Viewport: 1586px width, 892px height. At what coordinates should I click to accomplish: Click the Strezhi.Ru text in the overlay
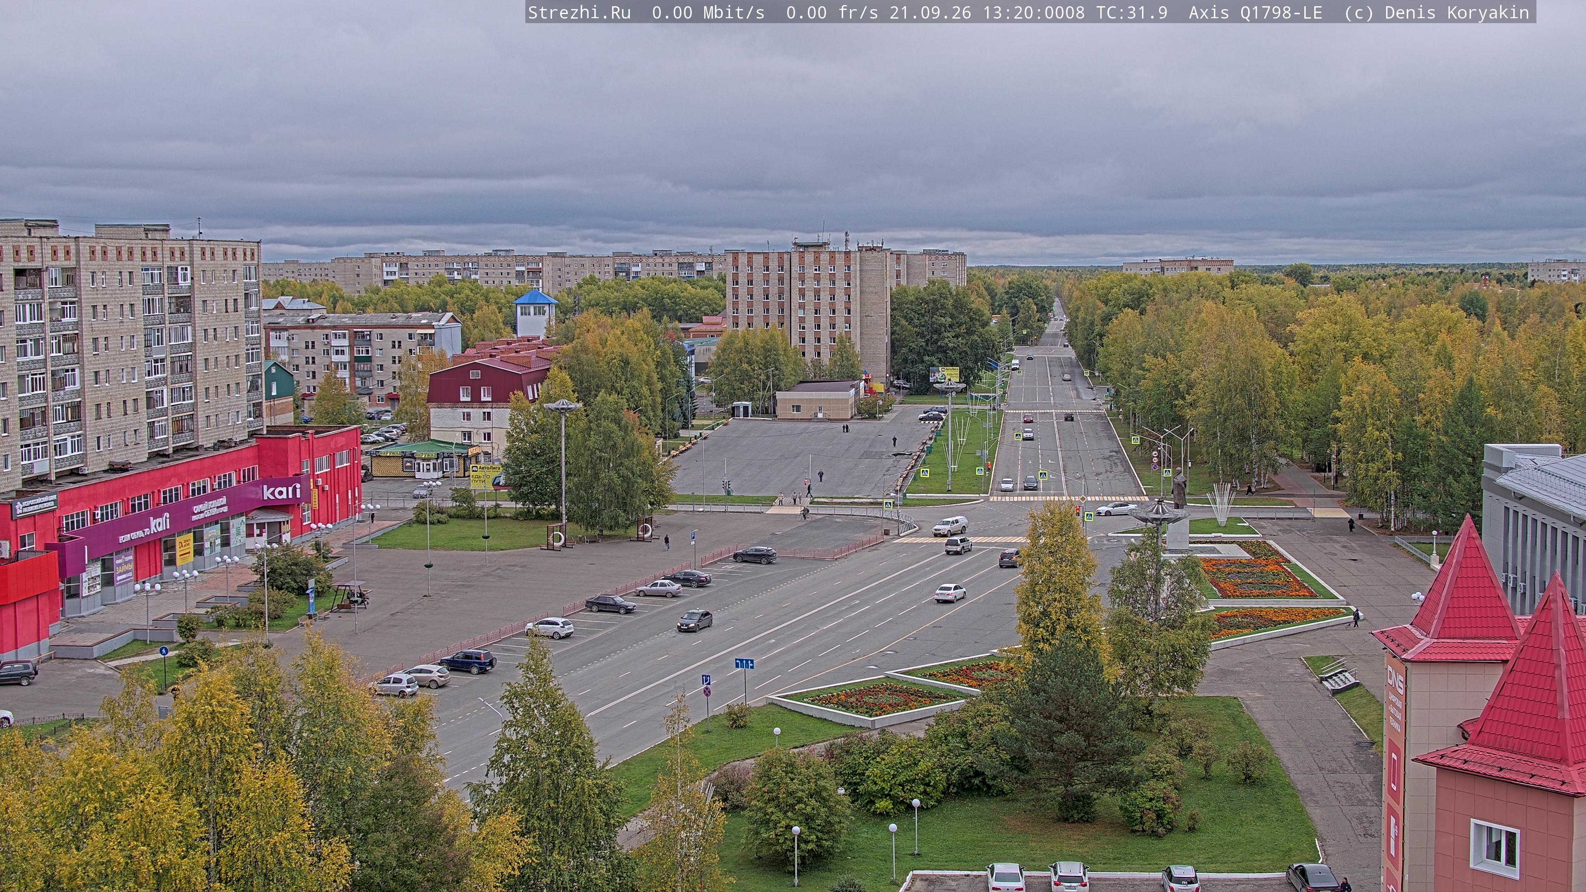tap(579, 12)
